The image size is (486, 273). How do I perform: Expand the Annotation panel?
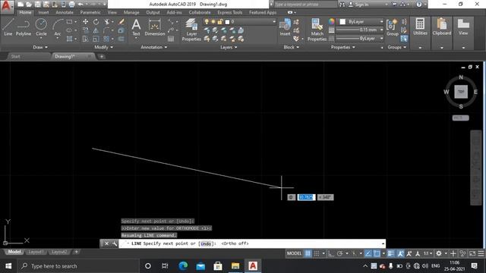pyautogui.click(x=153, y=47)
